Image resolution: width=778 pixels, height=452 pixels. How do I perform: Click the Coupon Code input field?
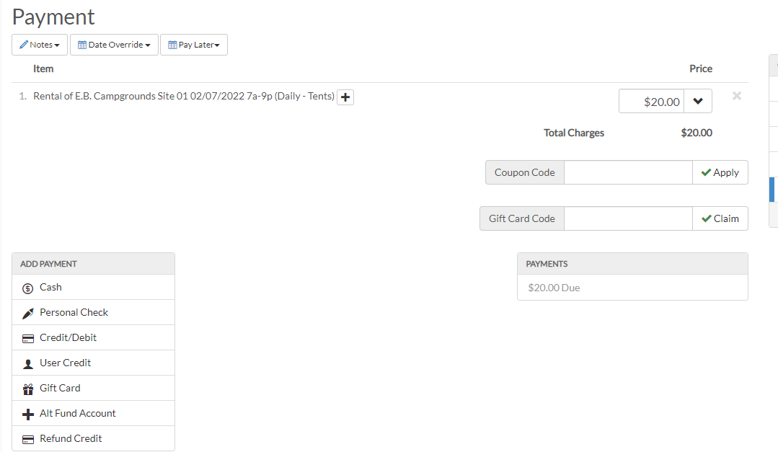point(628,172)
